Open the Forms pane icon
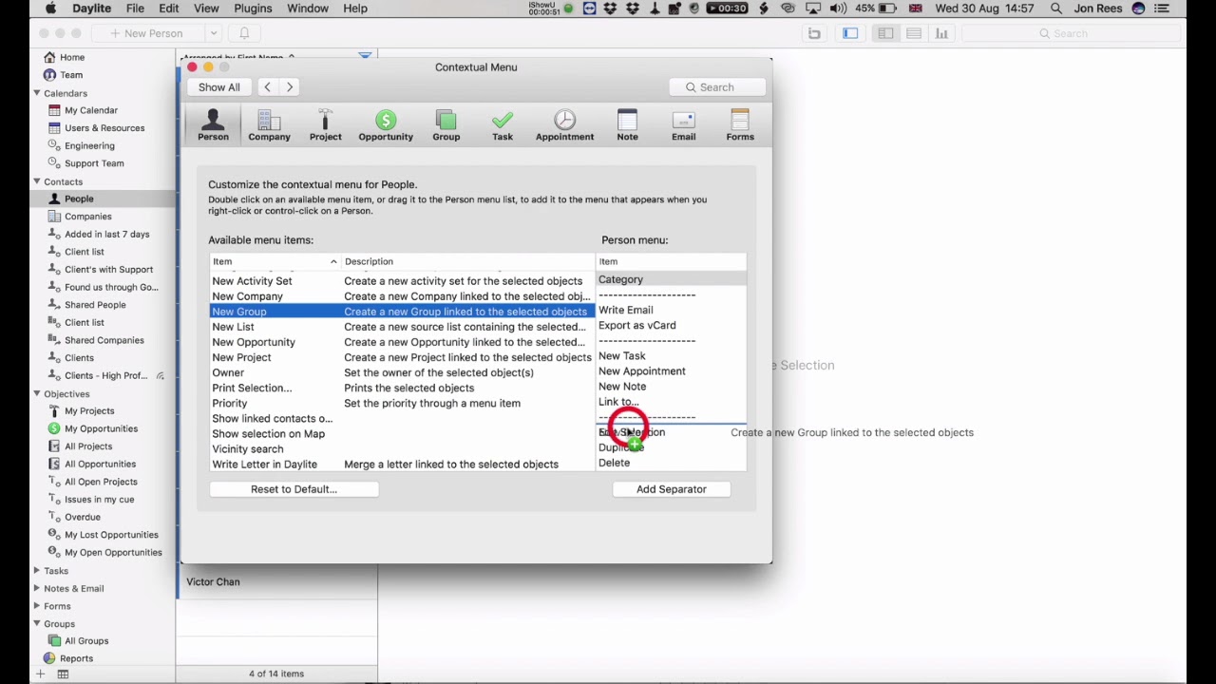The height and width of the screenshot is (684, 1216). (740, 124)
